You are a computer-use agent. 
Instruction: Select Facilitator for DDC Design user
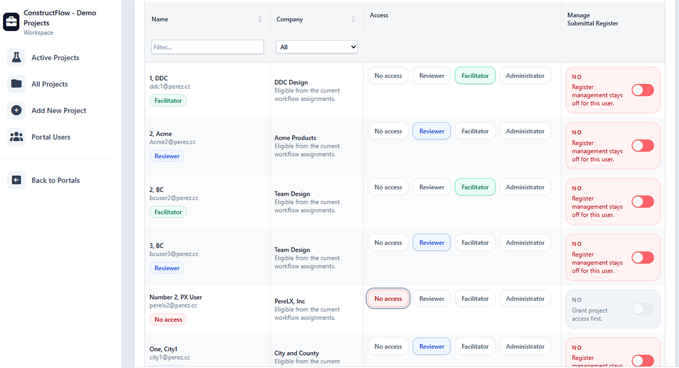[475, 76]
